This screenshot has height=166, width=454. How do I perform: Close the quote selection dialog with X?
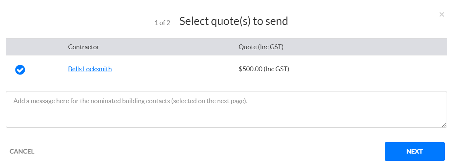pyautogui.click(x=441, y=15)
